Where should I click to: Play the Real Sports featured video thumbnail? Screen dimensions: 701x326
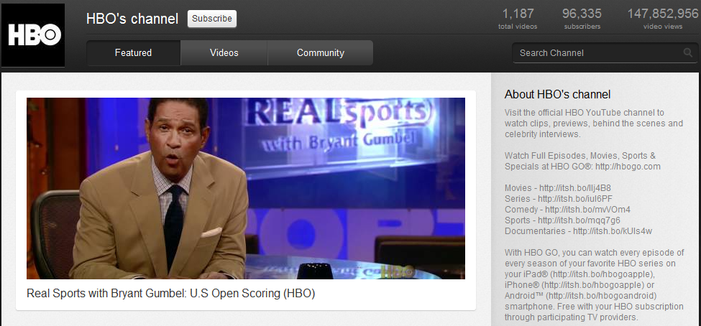(246, 188)
